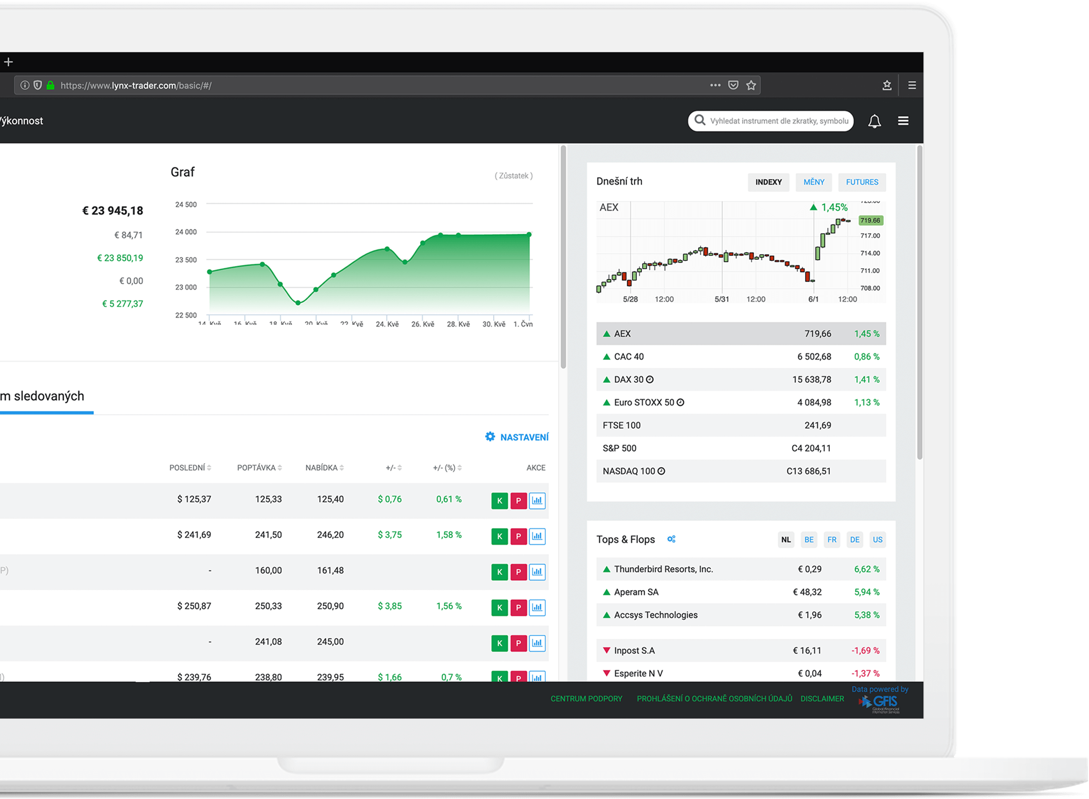Open Prohlášení o ochraně osobních údajů link
Image resolution: width=1089 pixels, height=799 pixels.
(714, 698)
